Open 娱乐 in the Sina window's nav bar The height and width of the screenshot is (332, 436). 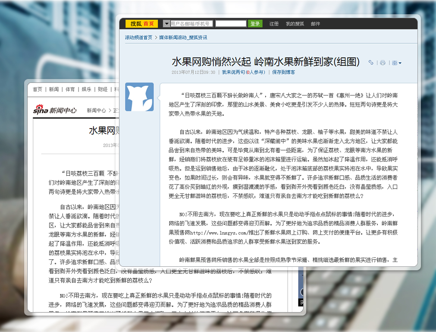click(x=87, y=89)
